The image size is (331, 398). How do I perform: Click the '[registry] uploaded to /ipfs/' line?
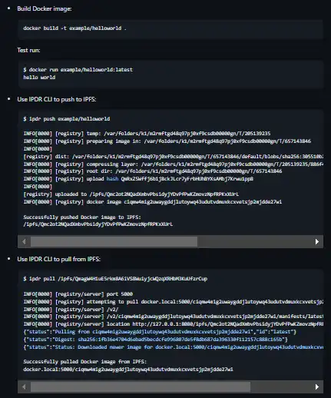point(131,194)
